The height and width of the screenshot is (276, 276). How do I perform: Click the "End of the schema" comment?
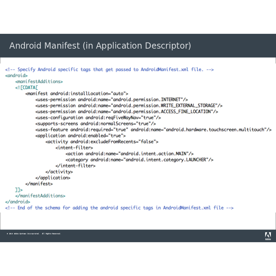(119, 208)
